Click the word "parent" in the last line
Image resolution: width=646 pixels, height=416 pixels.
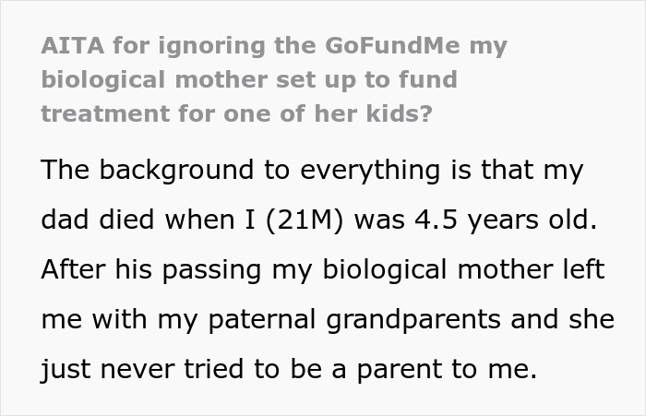click(x=399, y=370)
